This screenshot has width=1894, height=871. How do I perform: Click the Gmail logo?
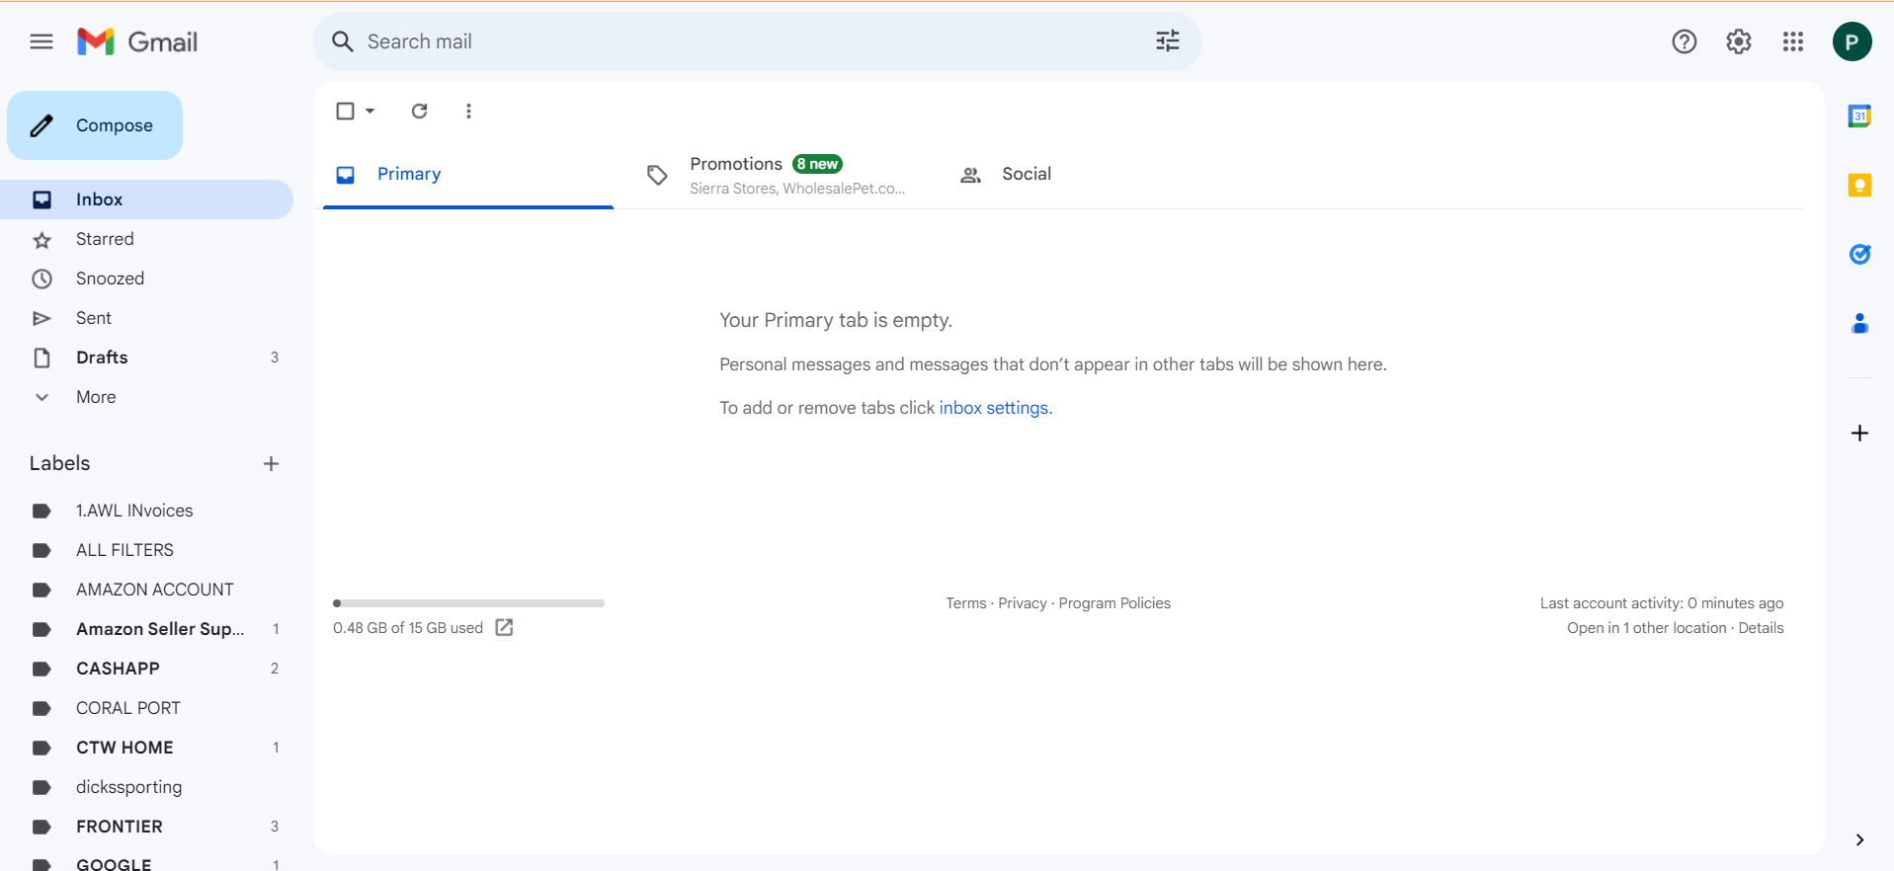(x=137, y=41)
